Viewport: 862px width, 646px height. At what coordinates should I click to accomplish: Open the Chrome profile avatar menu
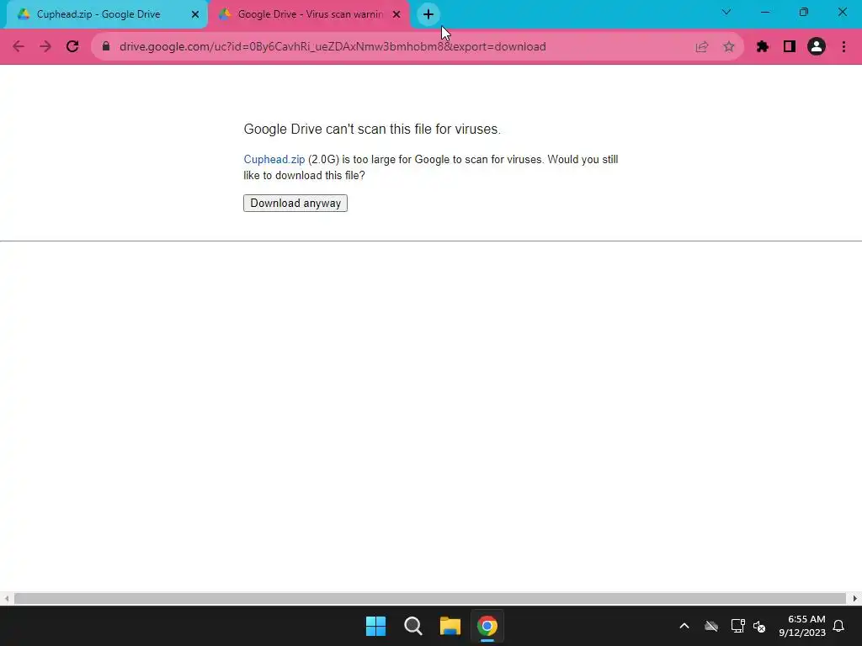click(817, 47)
